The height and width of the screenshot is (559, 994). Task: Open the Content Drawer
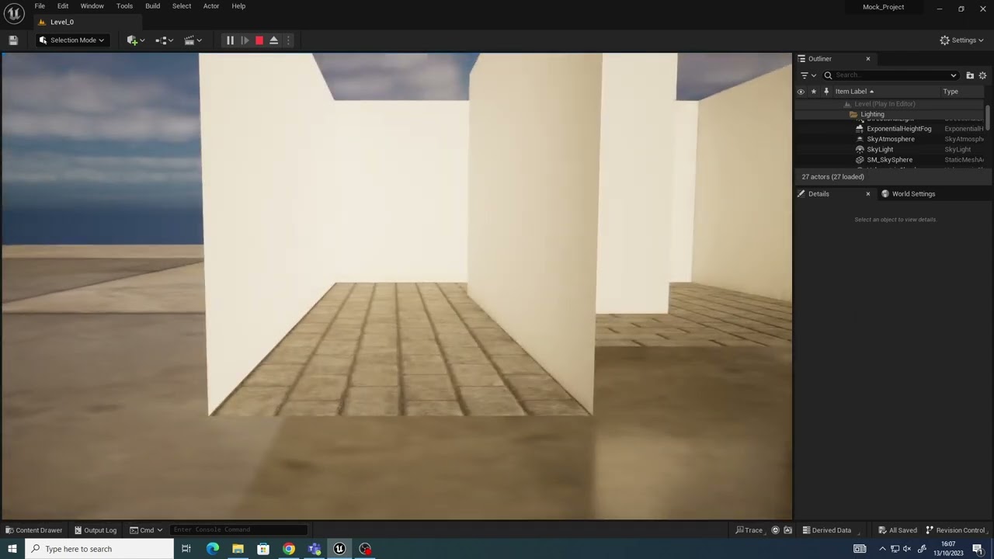point(34,530)
